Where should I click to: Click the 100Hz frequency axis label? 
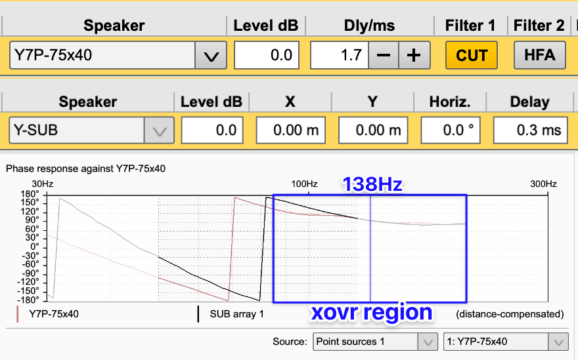pyautogui.click(x=305, y=184)
